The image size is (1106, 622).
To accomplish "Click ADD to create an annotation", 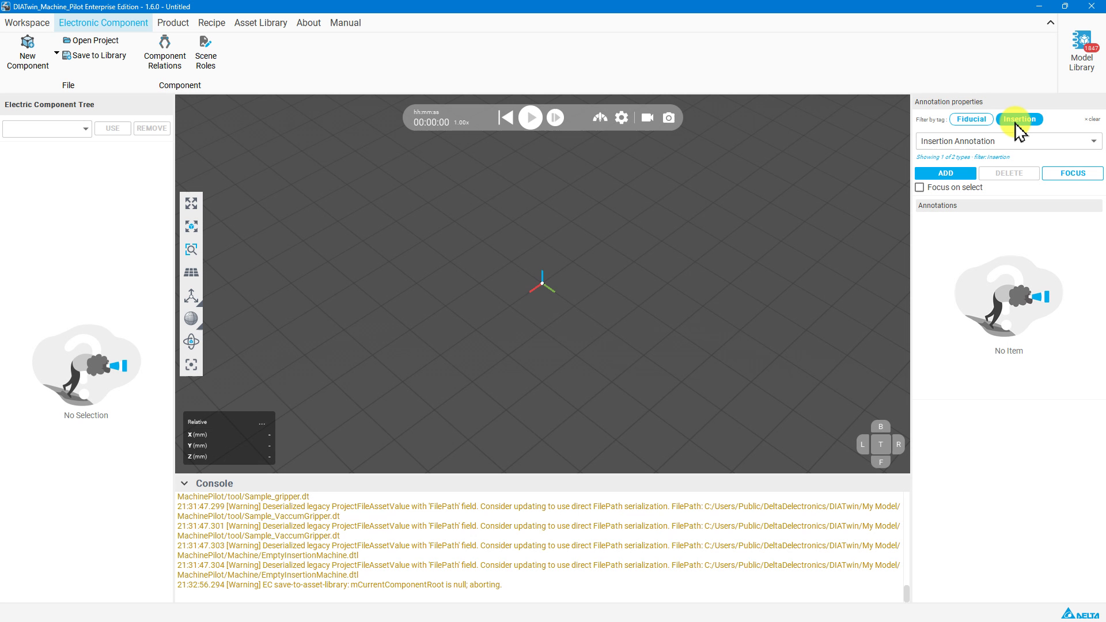I will [945, 173].
